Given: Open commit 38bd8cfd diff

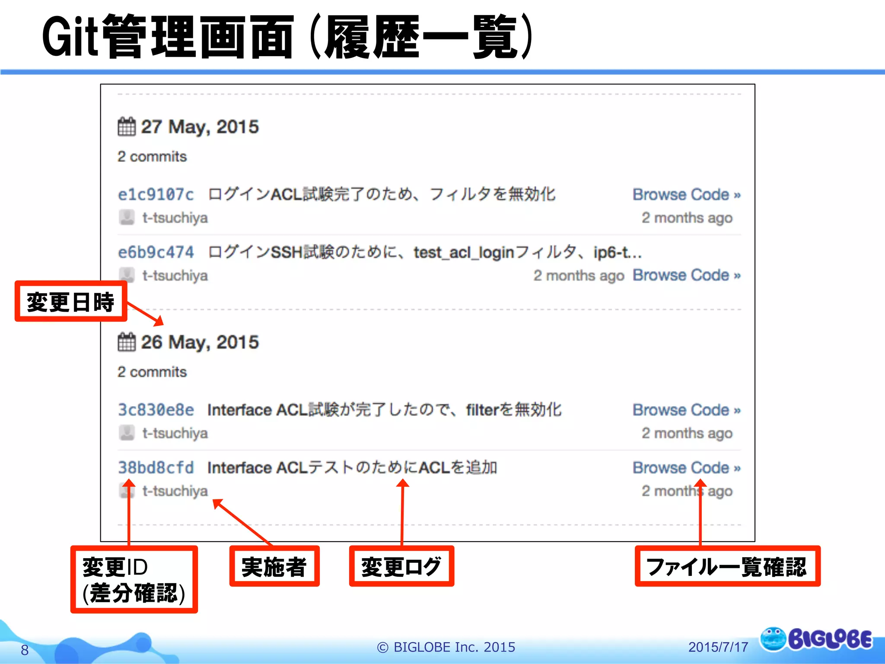Looking at the screenshot, I should coord(156,467).
